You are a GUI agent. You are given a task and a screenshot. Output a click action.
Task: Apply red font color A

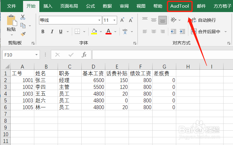[x=109, y=31]
